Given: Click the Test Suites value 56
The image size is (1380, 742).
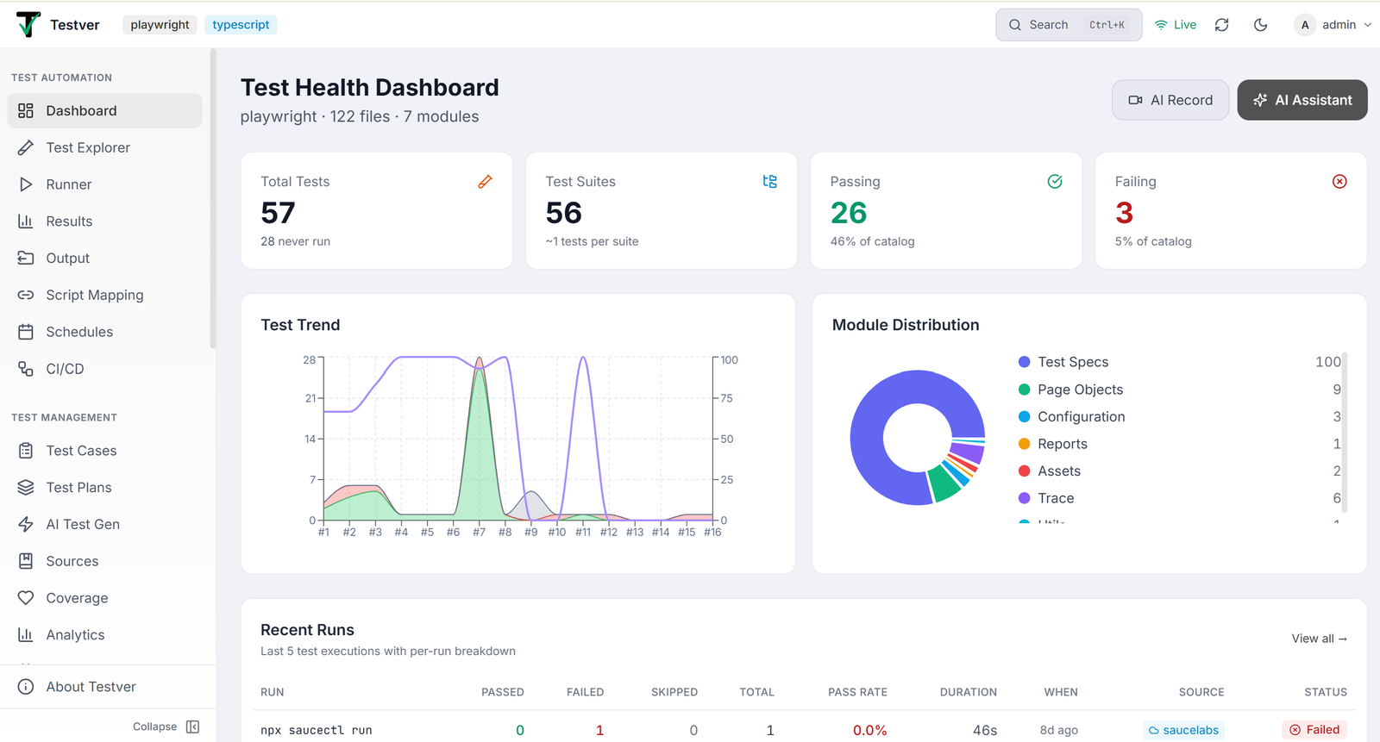Looking at the screenshot, I should 564,213.
